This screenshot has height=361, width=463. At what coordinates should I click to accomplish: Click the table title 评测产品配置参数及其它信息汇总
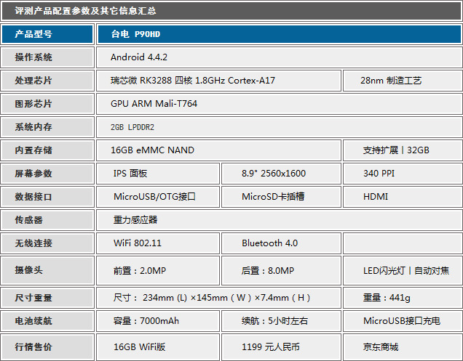click(x=85, y=11)
